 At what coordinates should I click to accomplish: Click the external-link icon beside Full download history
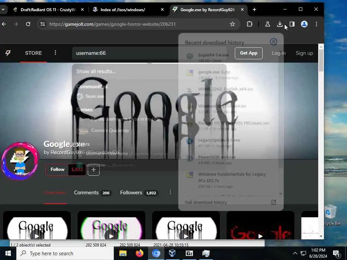273,202
